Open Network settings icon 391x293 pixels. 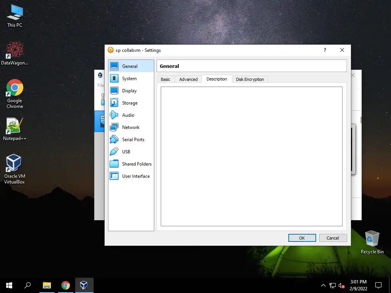pyautogui.click(x=114, y=127)
